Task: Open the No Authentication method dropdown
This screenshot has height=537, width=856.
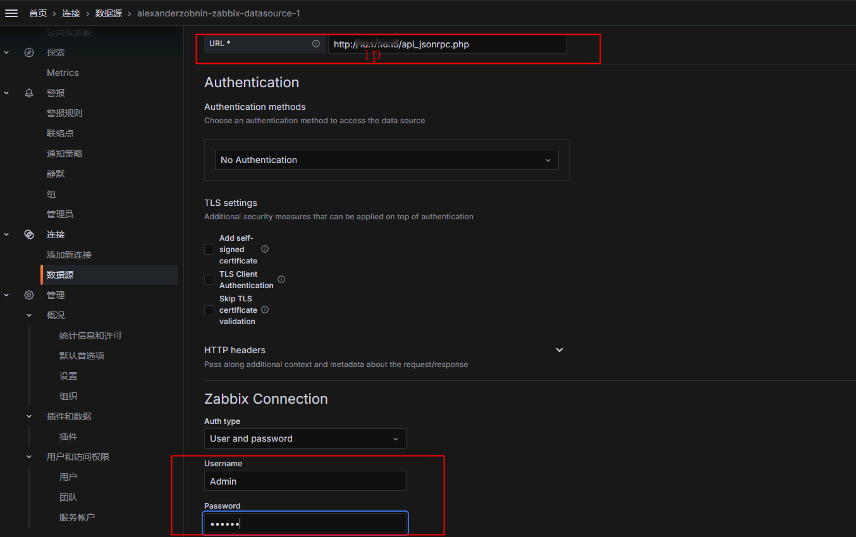Action: [x=387, y=160]
